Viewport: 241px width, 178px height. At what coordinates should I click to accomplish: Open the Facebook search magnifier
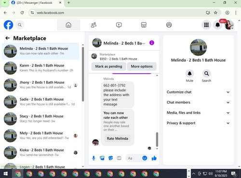tap(20, 25)
